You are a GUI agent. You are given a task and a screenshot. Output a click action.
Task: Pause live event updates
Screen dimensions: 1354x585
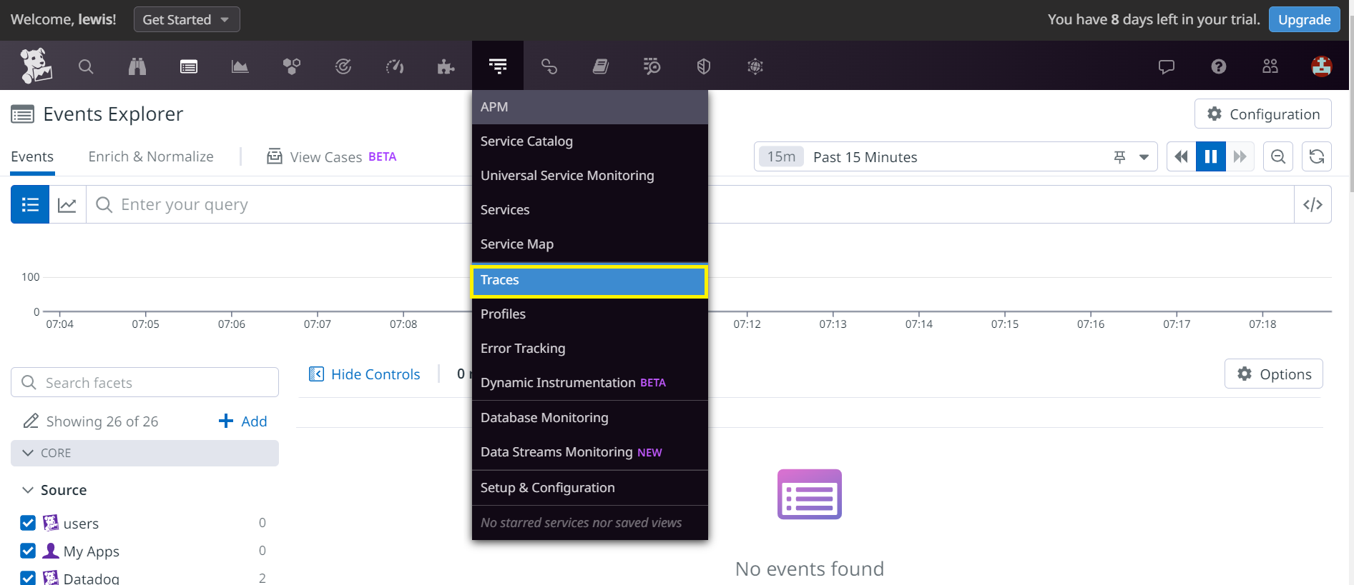[1211, 156]
